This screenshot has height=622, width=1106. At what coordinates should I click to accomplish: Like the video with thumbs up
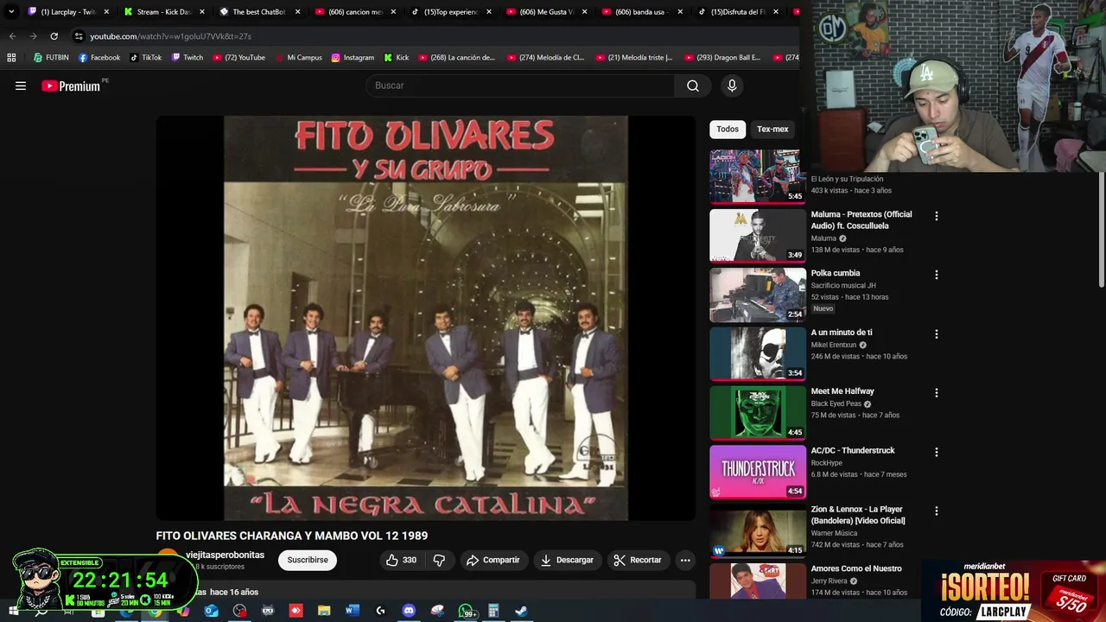[x=401, y=560]
